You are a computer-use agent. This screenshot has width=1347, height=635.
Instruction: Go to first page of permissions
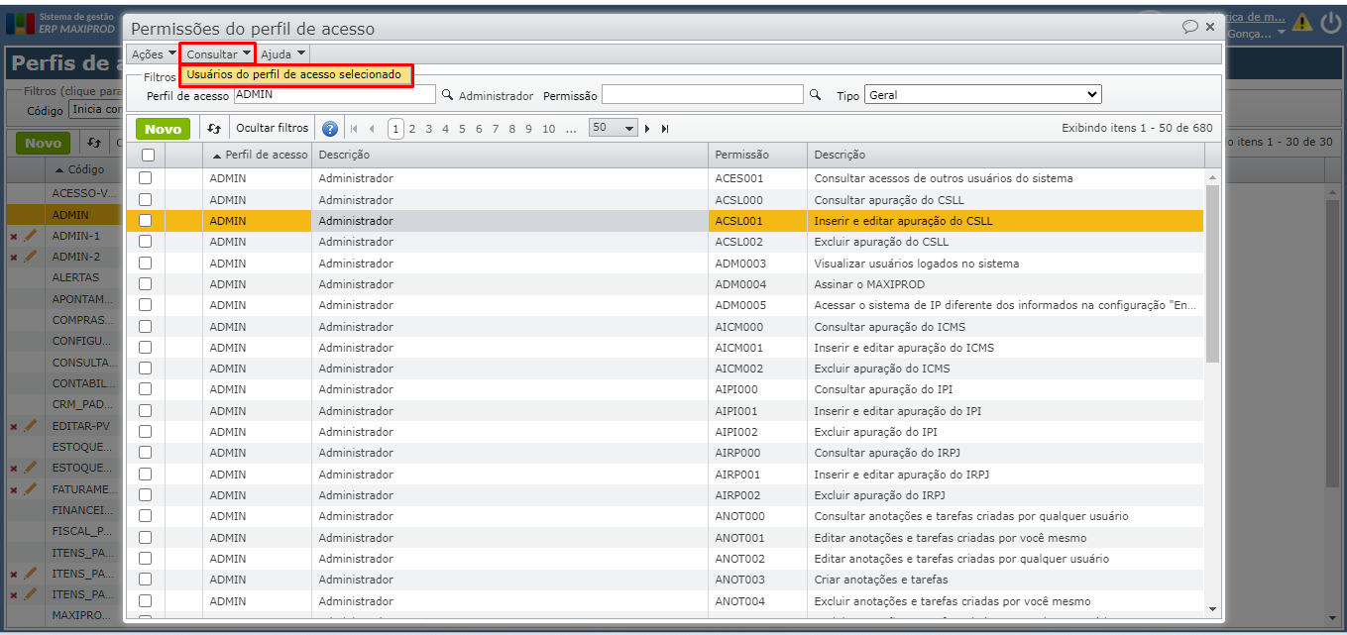pos(355,129)
